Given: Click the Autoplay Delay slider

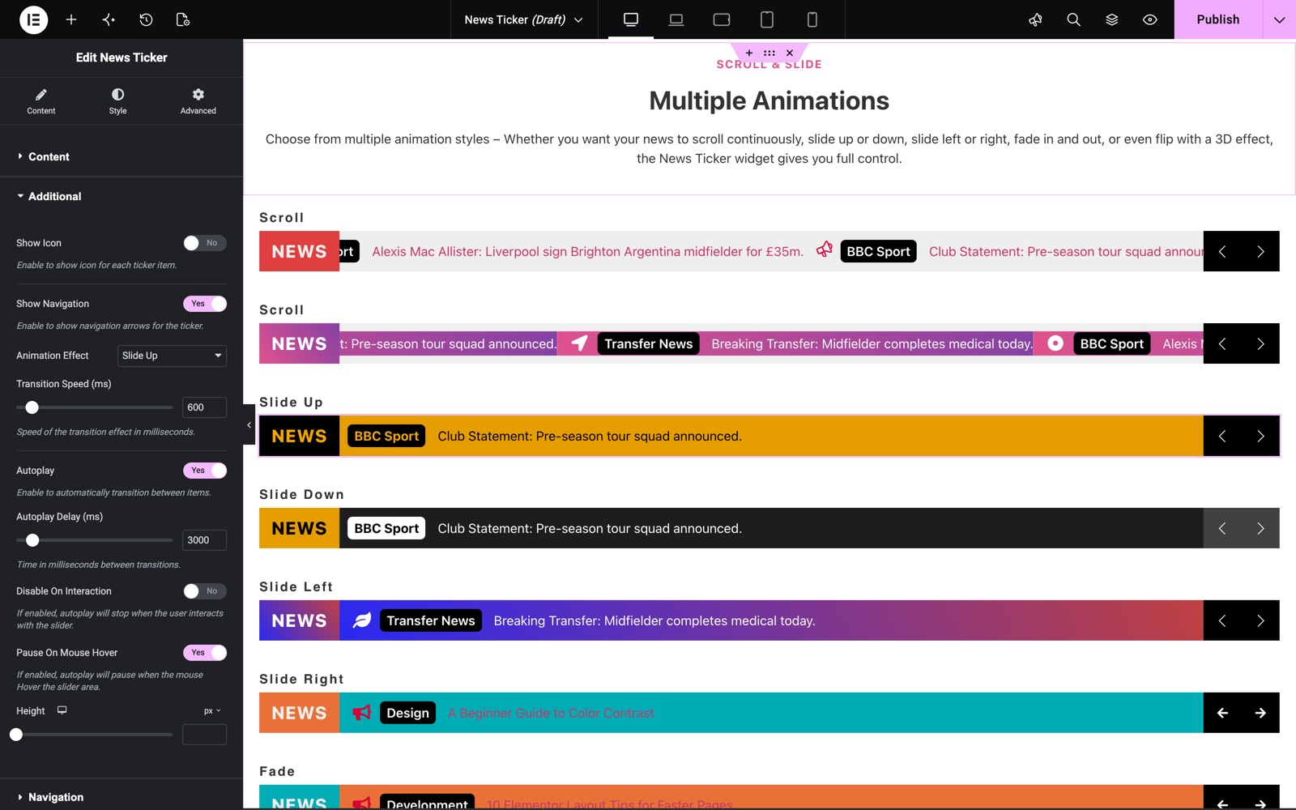Looking at the screenshot, I should point(95,540).
